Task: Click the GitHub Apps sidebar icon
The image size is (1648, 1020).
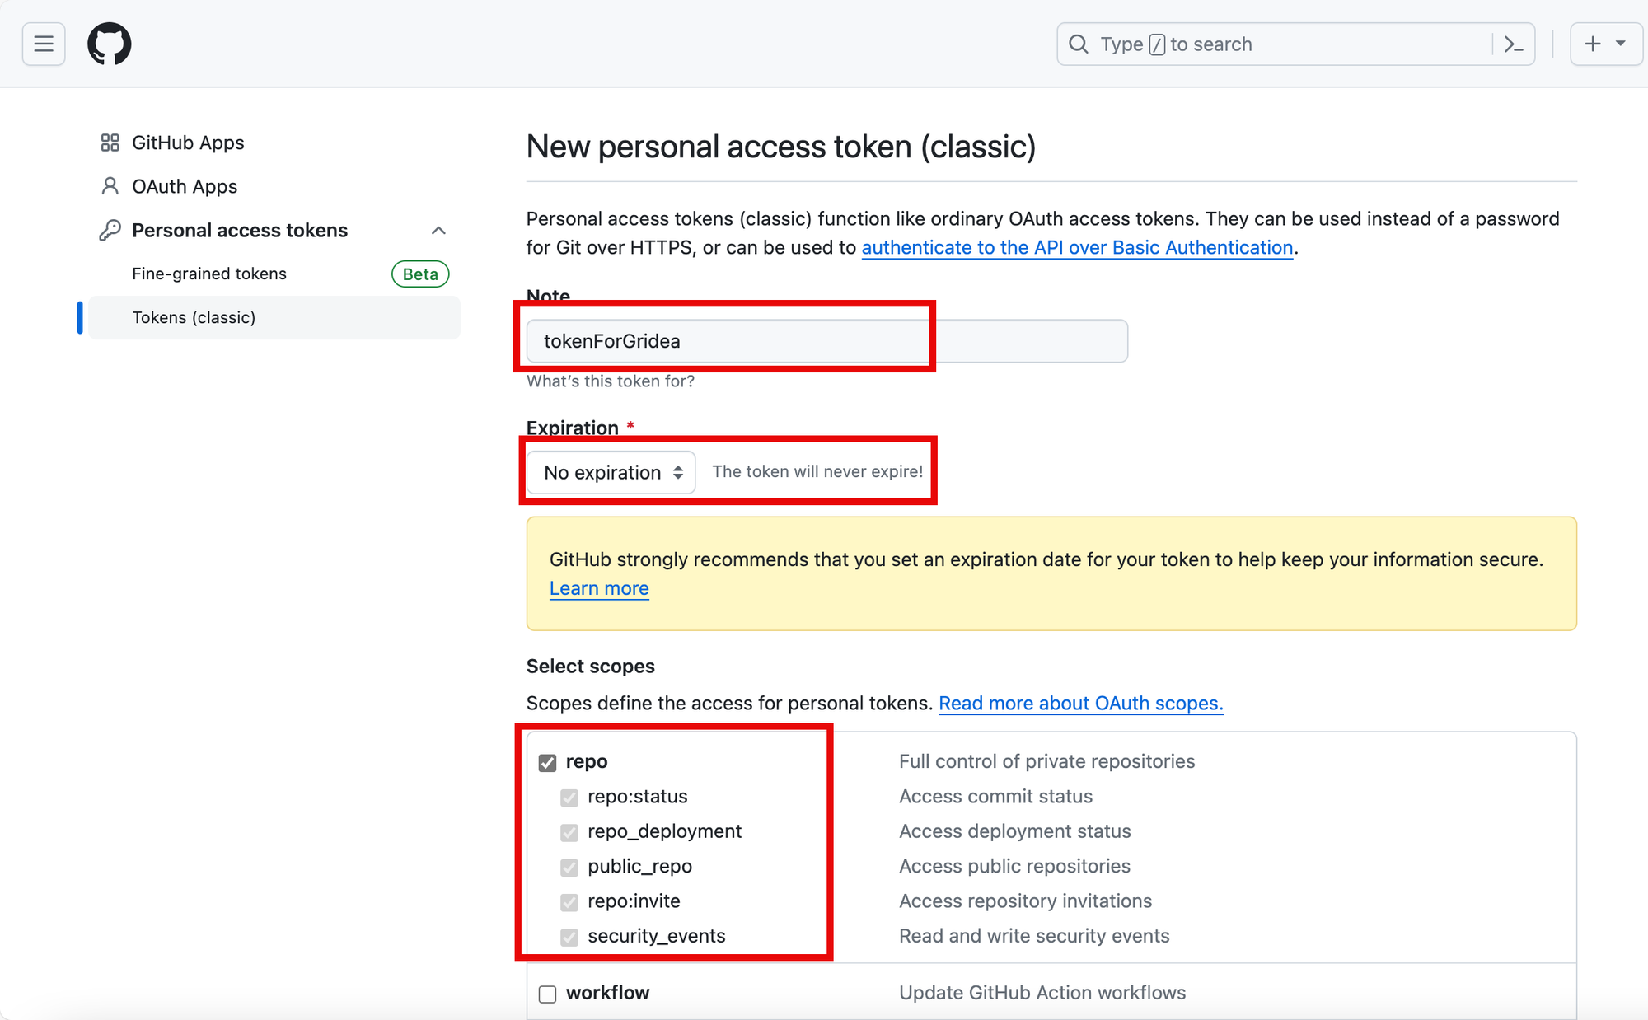Action: point(108,143)
